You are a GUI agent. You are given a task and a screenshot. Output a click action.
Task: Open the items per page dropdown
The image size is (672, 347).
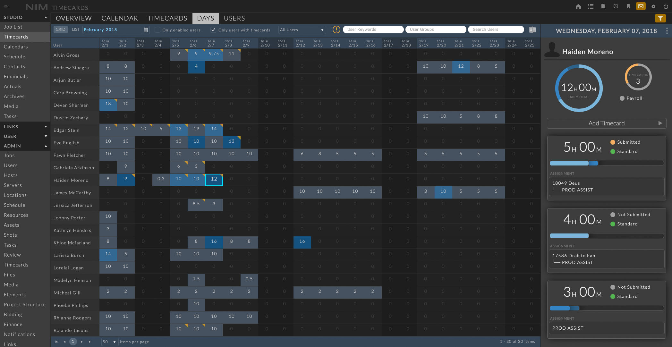(110, 342)
